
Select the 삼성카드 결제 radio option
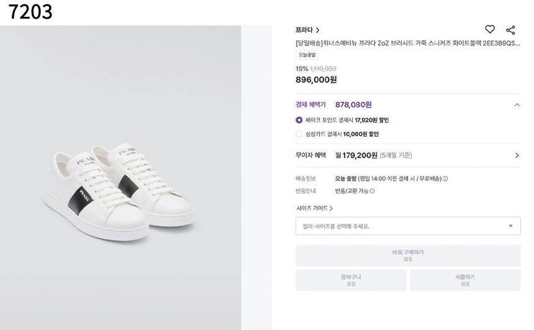(299, 134)
